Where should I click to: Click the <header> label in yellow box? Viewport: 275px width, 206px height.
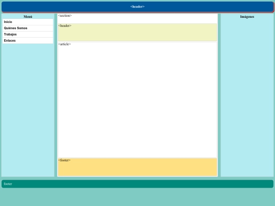click(65, 25)
